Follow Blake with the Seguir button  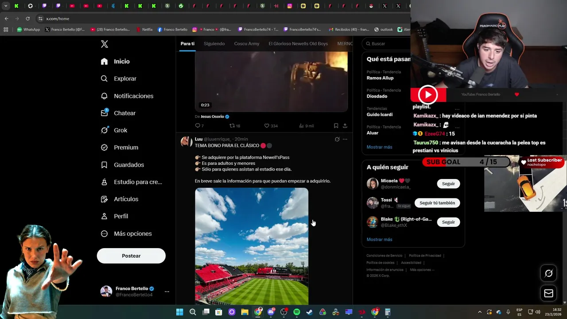[x=448, y=222]
